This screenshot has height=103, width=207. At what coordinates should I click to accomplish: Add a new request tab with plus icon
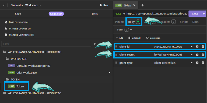pyautogui.click(x=142, y=5)
